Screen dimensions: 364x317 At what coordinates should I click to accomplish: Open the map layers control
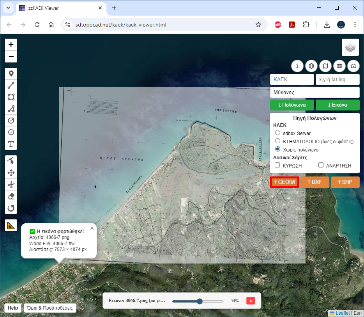click(350, 48)
